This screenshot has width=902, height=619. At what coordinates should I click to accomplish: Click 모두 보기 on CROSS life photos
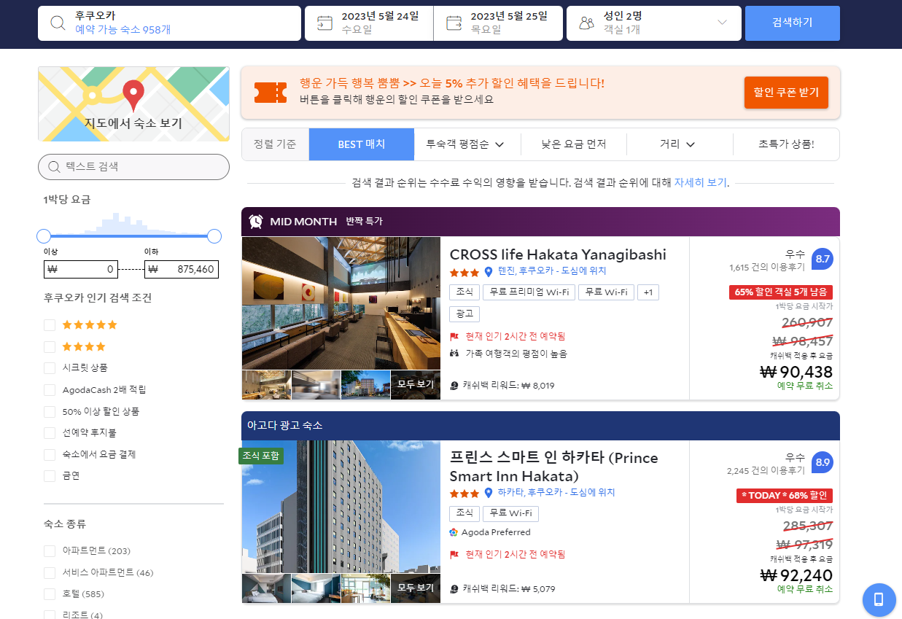click(x=415, y=384)
